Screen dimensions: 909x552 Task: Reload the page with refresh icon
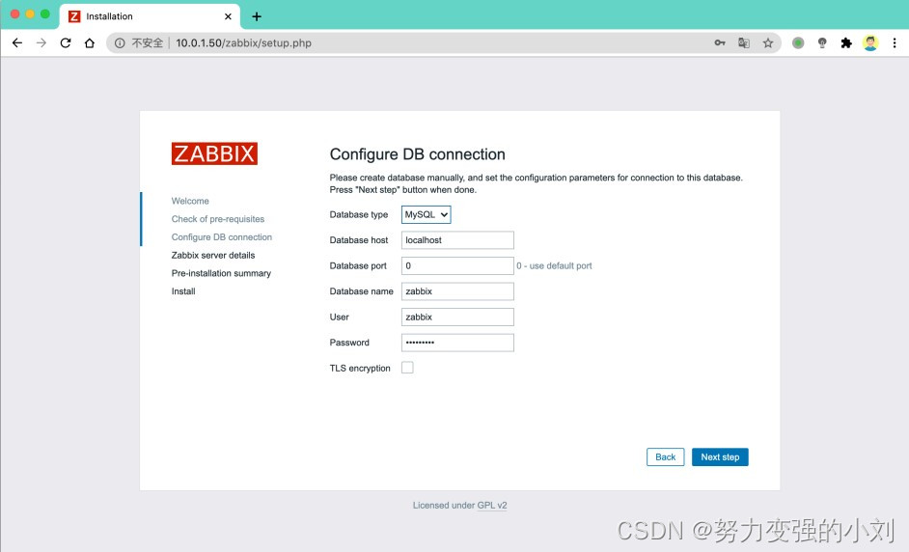pyautogui.click(x=66, y=42)
